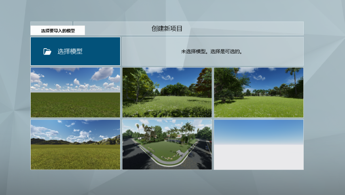This screenshot has width=345, height=195.
Task: Start project with the curved street scene
Action: [167, 144]
